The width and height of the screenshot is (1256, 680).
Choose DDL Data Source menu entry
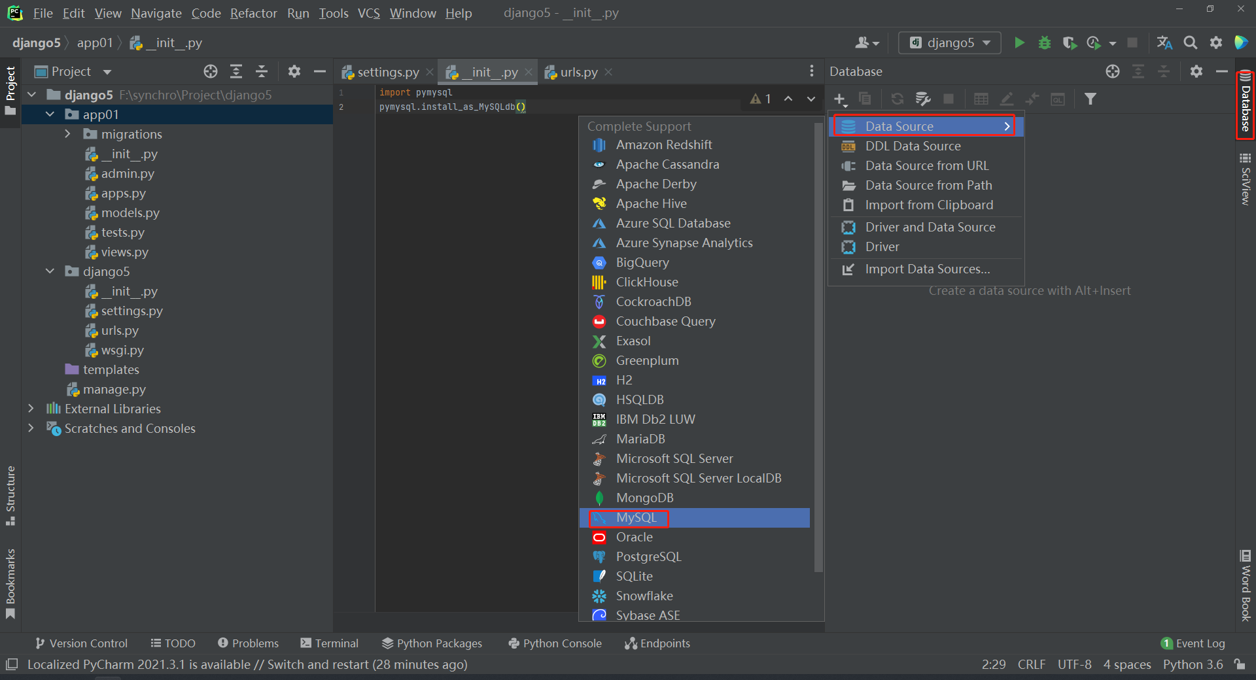[x=926, y=146]
